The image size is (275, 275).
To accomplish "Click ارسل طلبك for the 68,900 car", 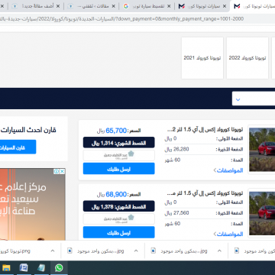I will [x=119, y=232].
